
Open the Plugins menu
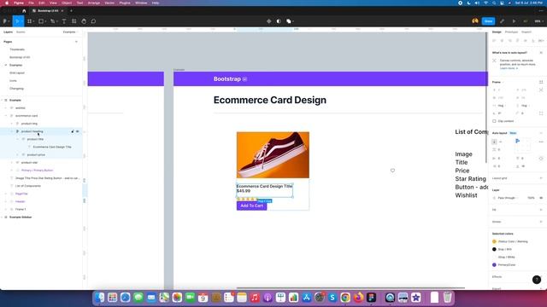[125, 3]
